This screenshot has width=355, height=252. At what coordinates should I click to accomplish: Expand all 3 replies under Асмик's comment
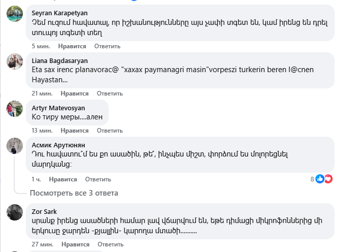click(x=74, y=193)
